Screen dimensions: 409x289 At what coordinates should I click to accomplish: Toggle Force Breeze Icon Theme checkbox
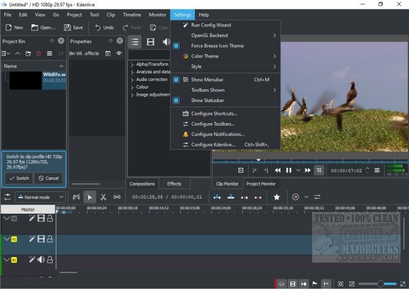pyautogui.click(x=217, y=46)
